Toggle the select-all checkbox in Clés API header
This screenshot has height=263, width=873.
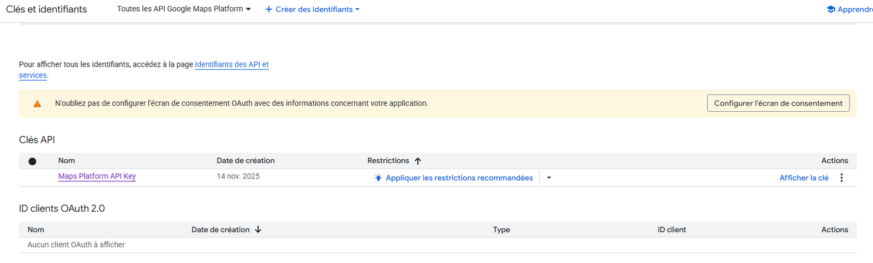[x=32, y=161]
